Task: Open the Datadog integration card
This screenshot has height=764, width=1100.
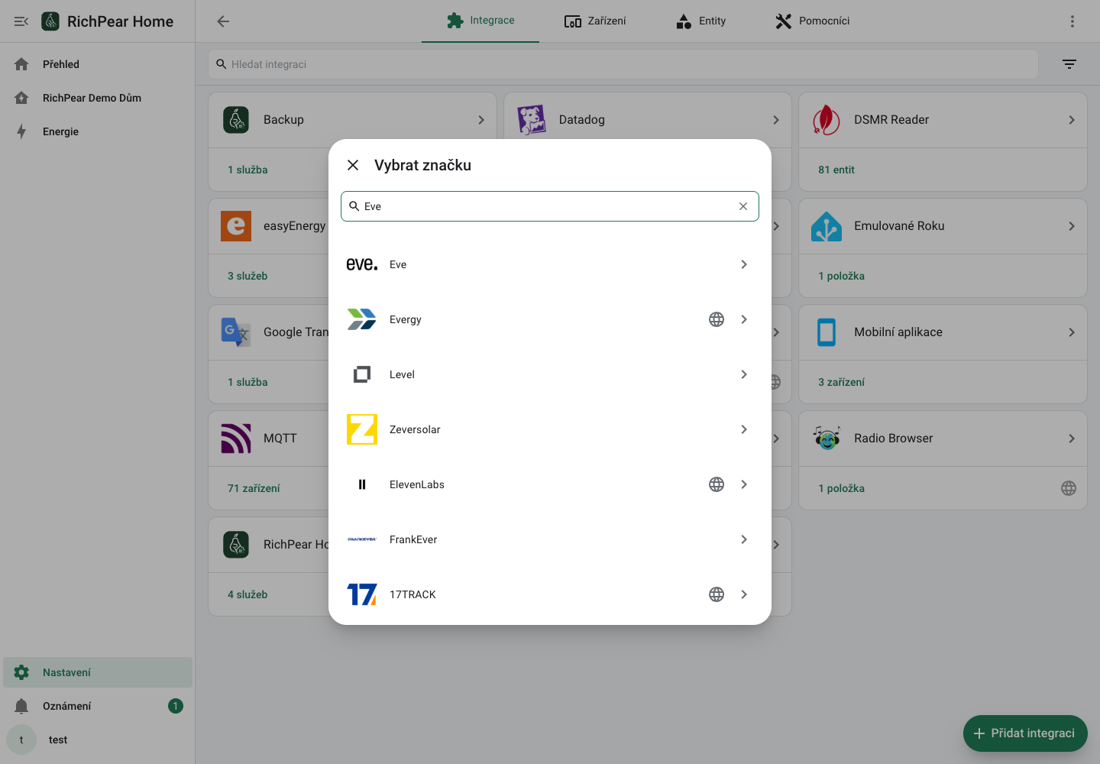Action: point(648,120)
